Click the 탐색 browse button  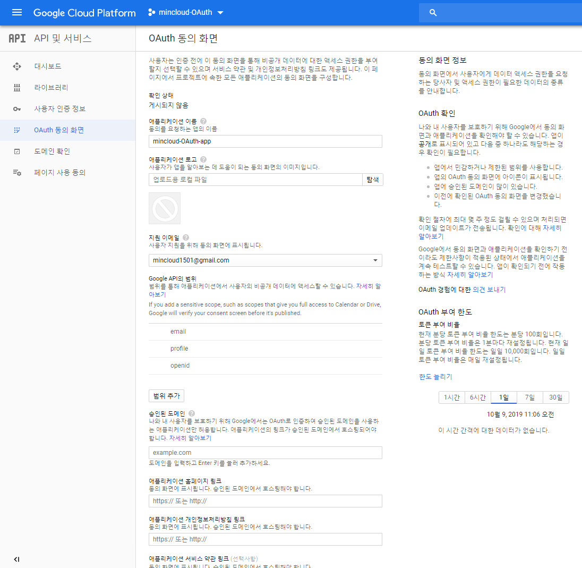pos(373,180)
